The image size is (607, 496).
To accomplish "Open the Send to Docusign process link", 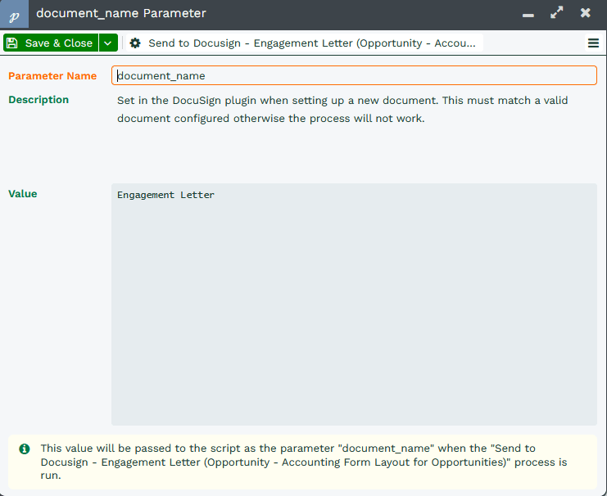I will [x=305, y=43].
